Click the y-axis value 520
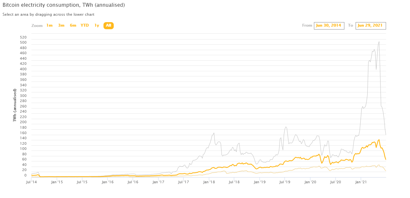This screenshot has height=198, width=410. [23, 38]
